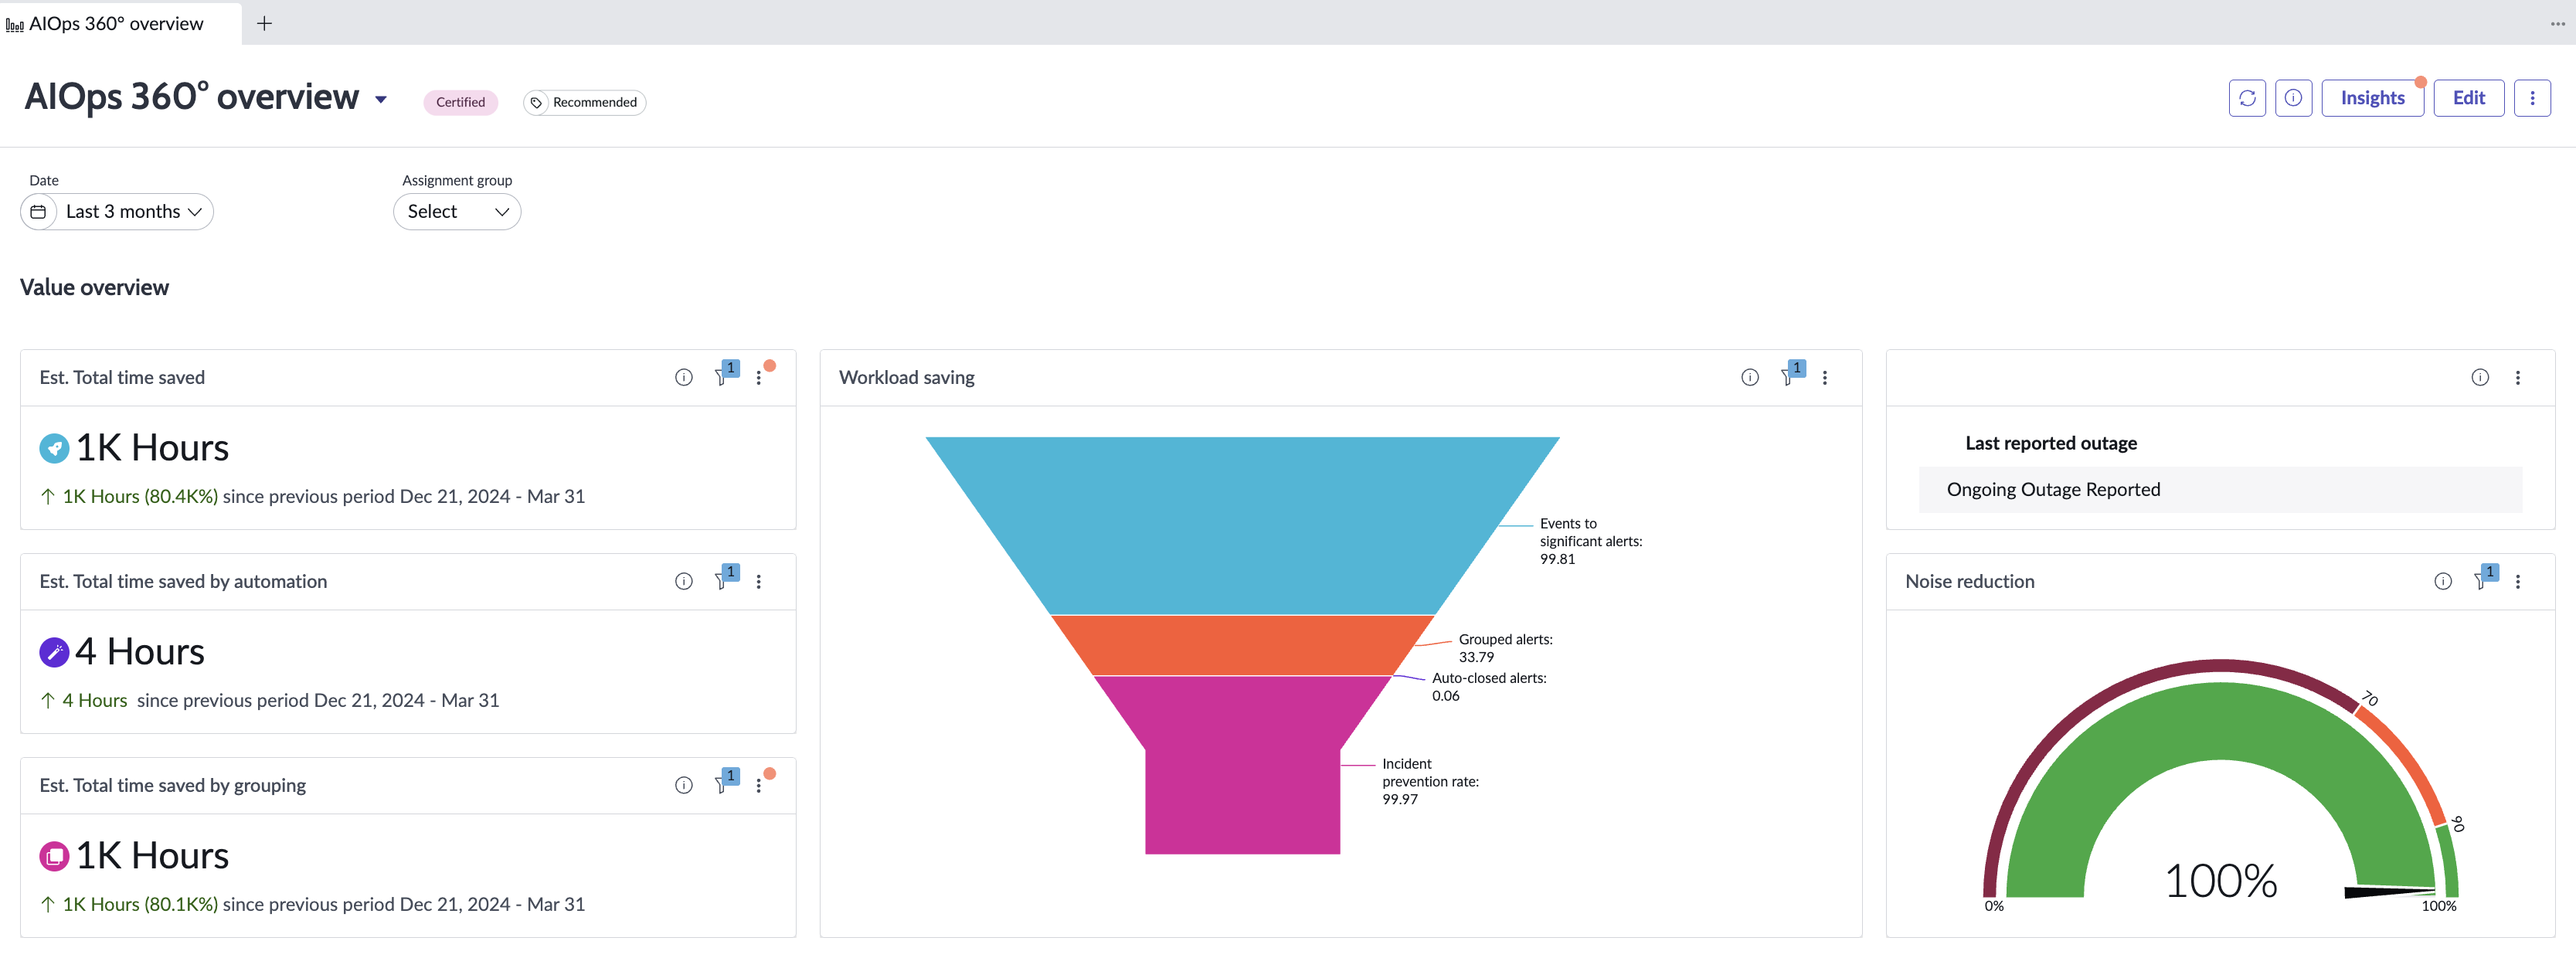
Task: Click the blue funnel segment in Workload saving
Action: tap(1242, 520)
